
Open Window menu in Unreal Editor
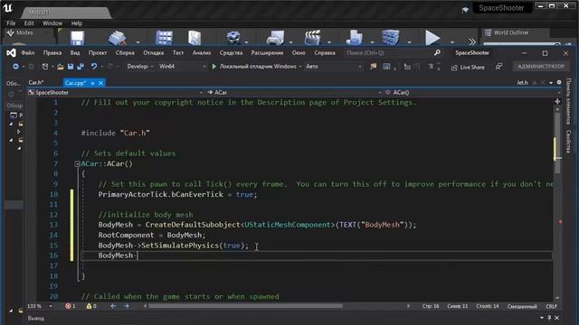(x=52, y=23)
